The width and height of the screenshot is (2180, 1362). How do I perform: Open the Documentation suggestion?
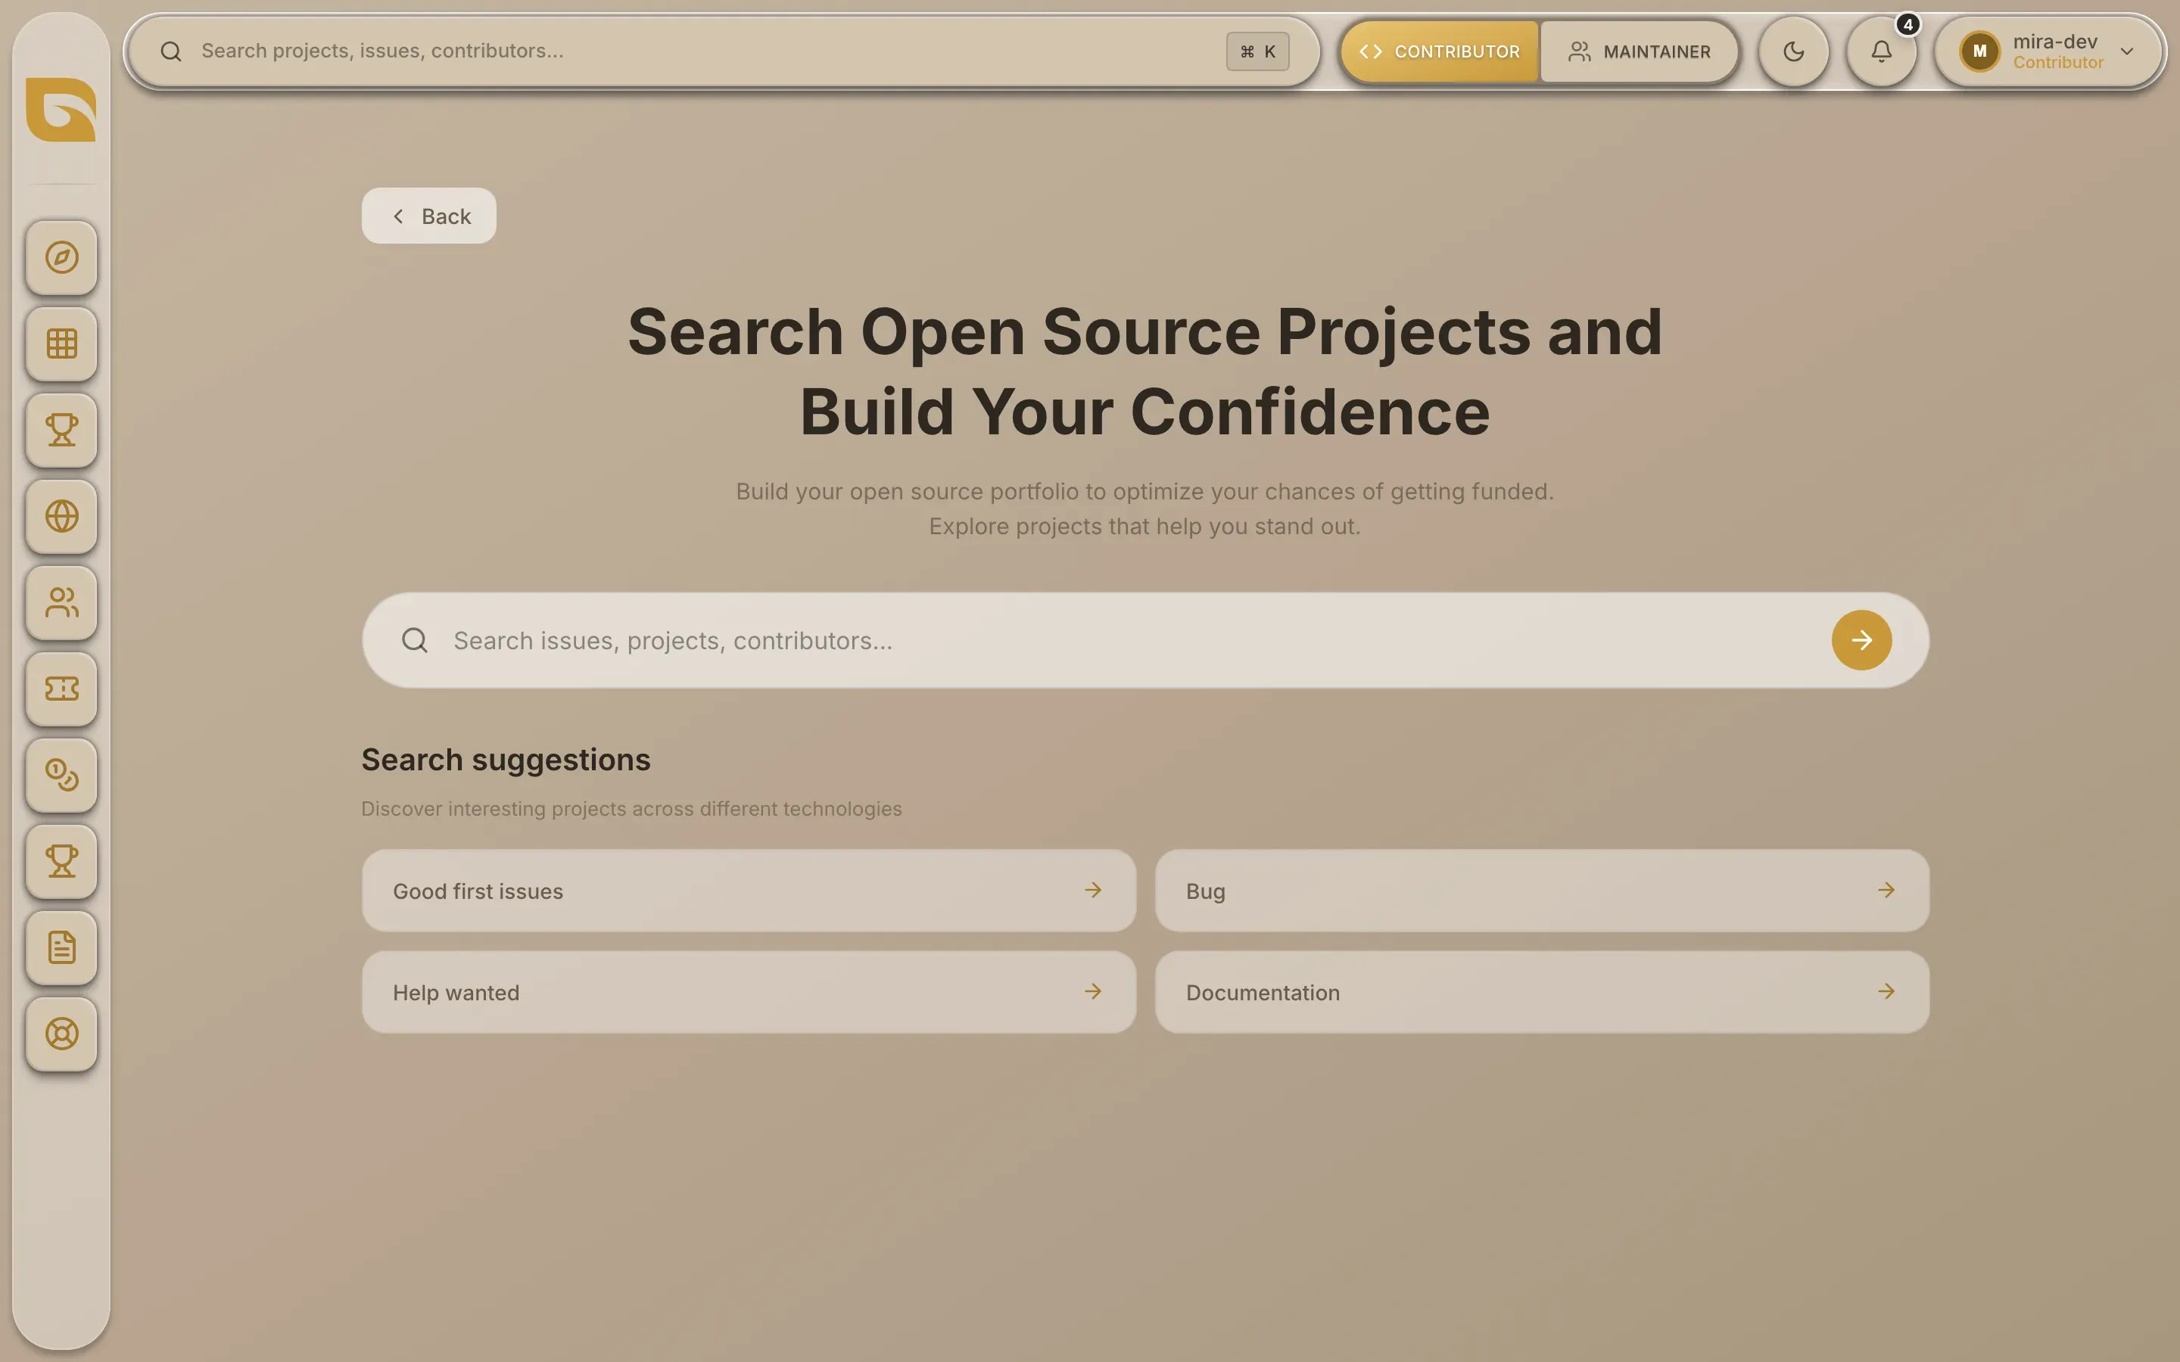[1541, 992]
